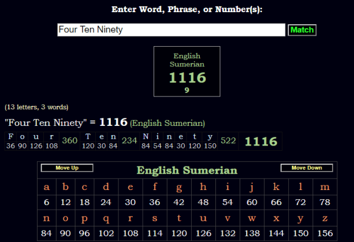Select the English Sumerian result box
Viewport: 354px width, 242px height.
187,71
